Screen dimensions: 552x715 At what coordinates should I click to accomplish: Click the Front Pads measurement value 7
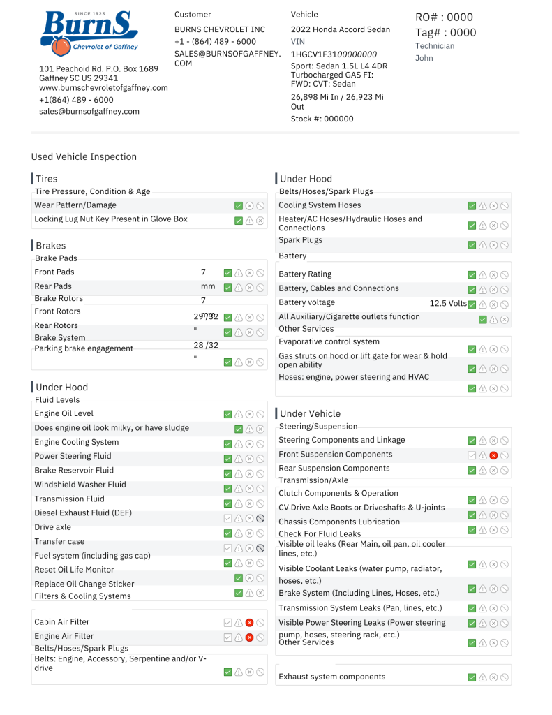coord(203,272)
